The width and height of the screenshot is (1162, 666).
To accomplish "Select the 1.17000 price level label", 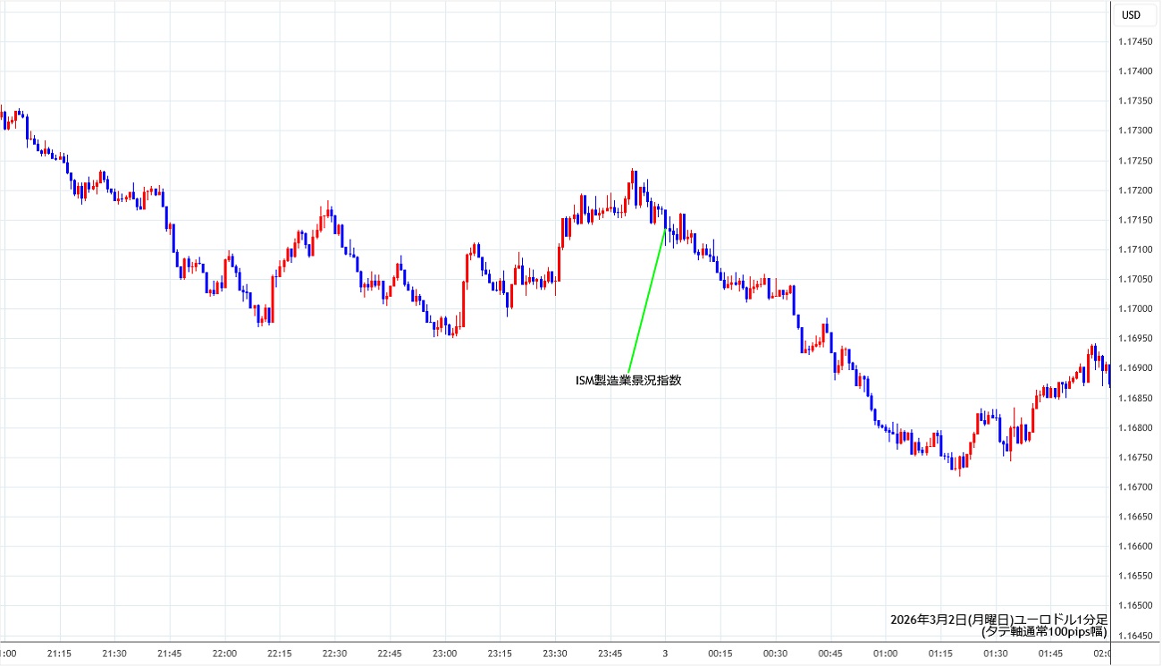I will 1136,309.
